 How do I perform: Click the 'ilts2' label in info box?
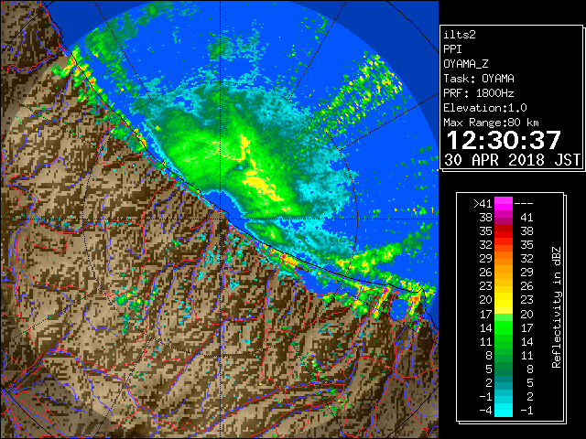tap(460, 35)
